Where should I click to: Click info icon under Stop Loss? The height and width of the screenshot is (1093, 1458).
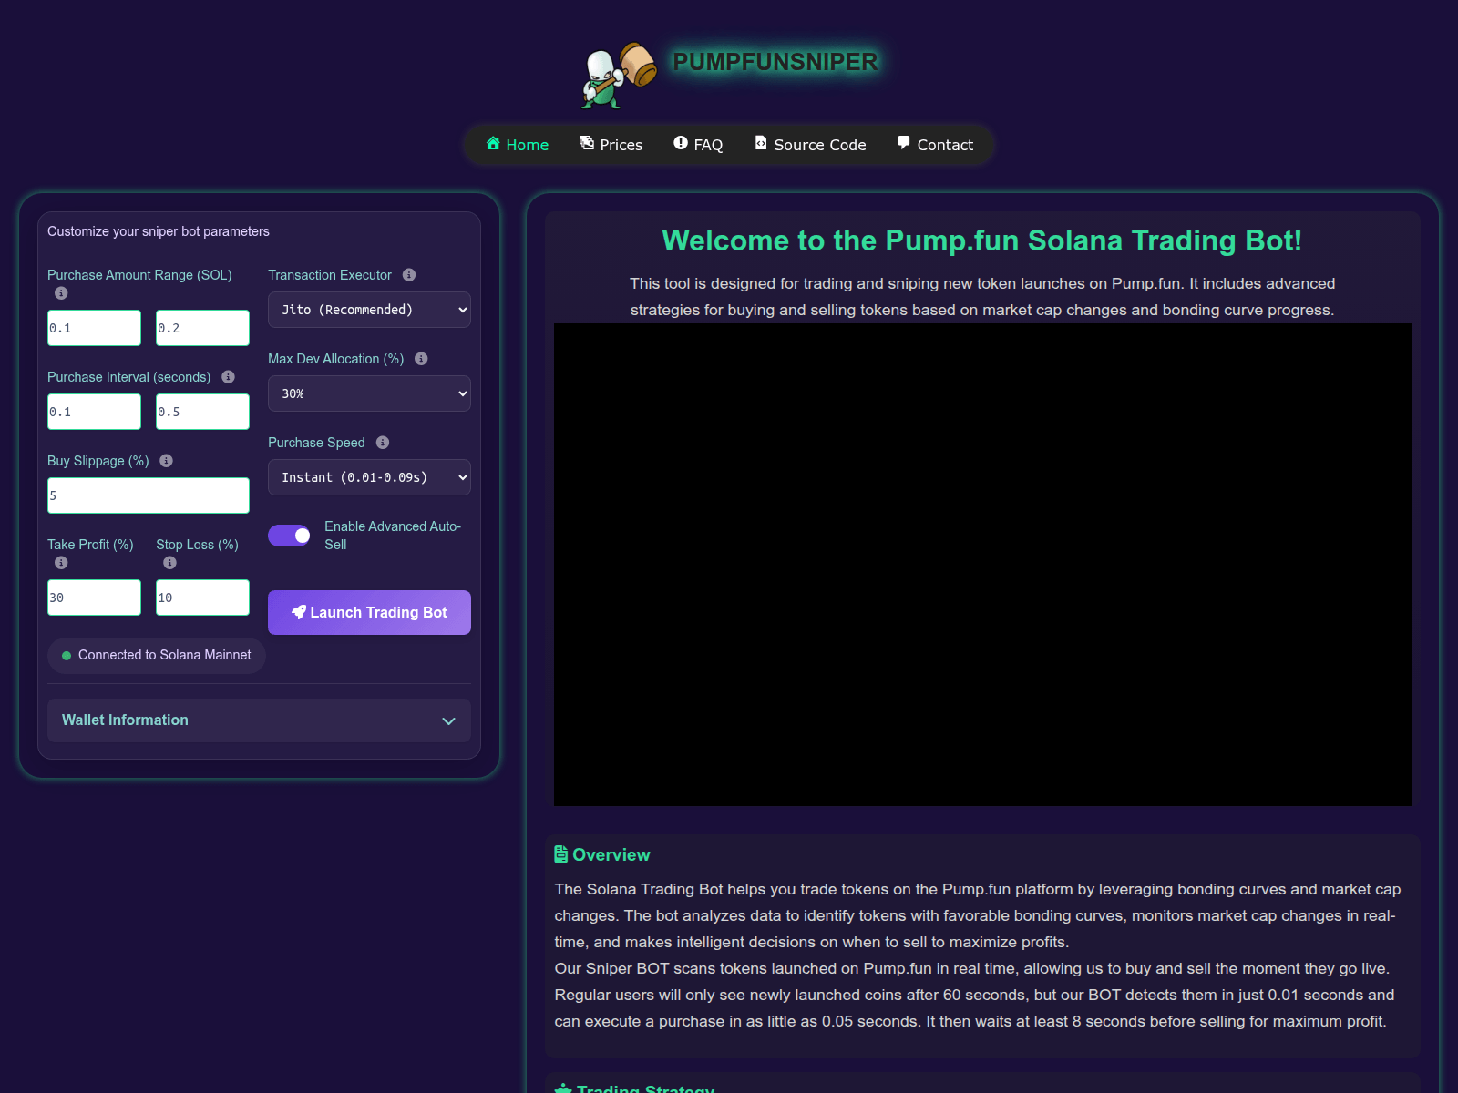[x=169, y=563]
